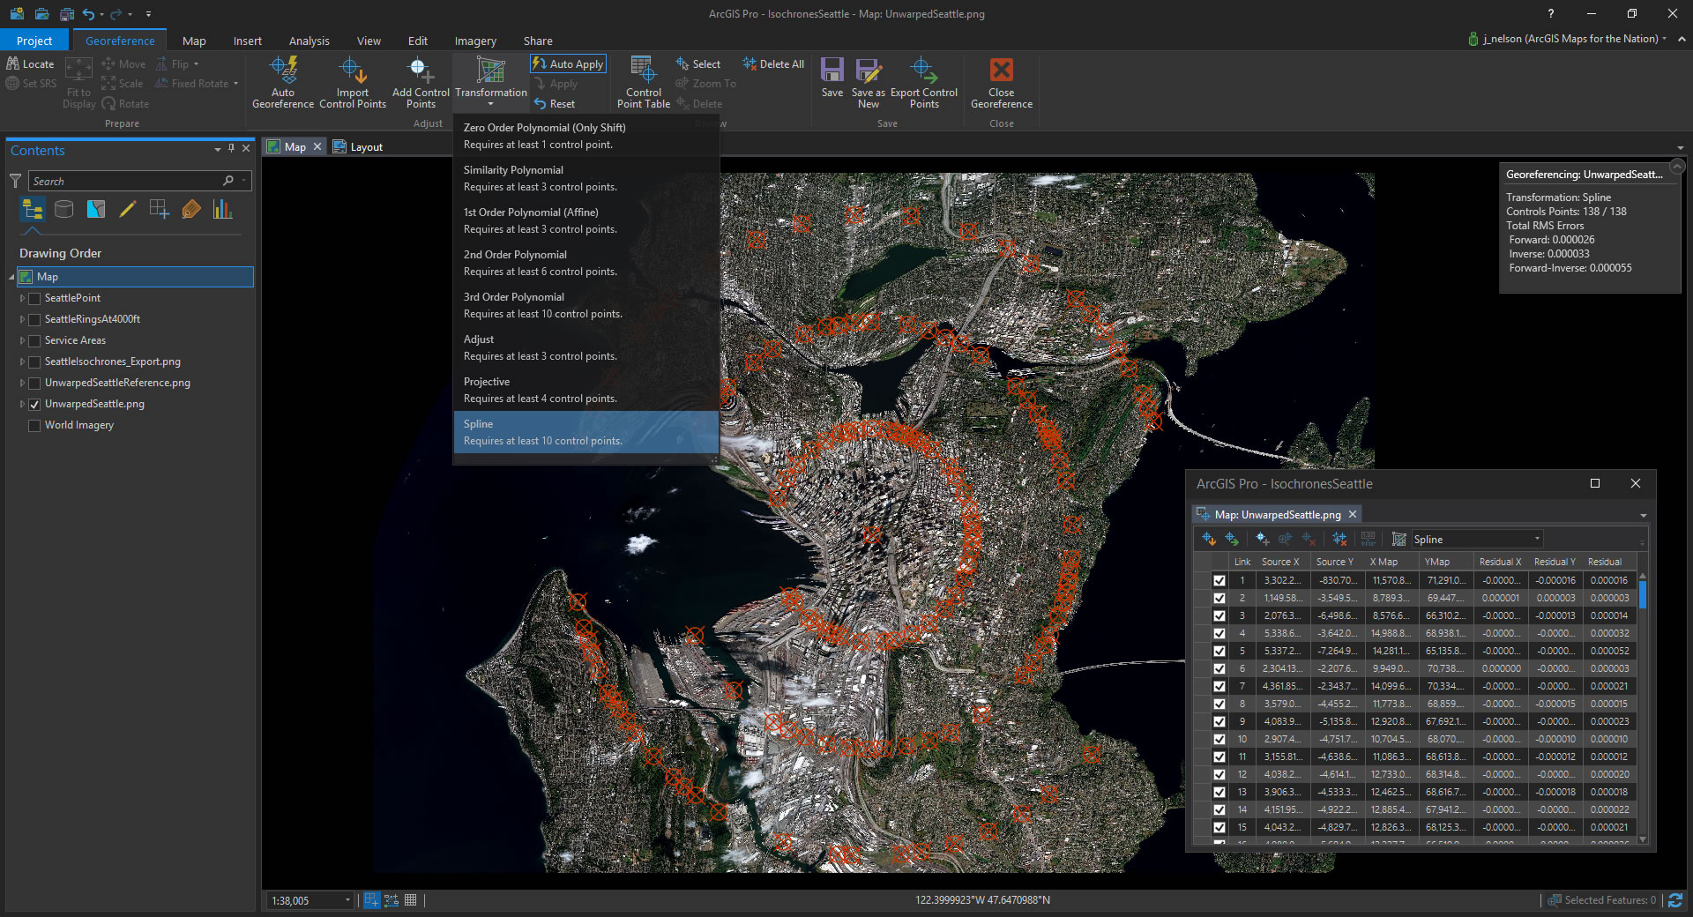
Task: Click Export Control Points icon
Action: point(923,71)
